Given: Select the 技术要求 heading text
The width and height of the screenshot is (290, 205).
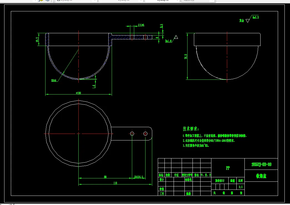Looking at the screenshot, I should pos(191,129).
